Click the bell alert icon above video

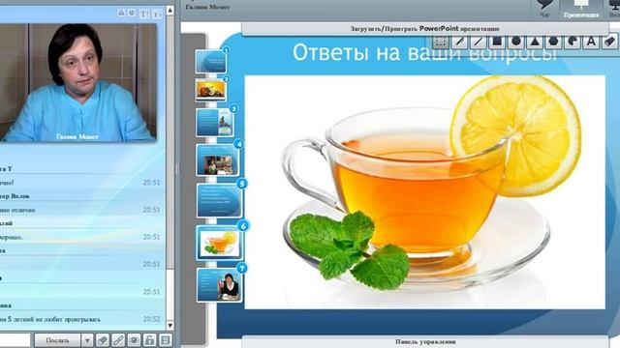[x=121, y=13]
